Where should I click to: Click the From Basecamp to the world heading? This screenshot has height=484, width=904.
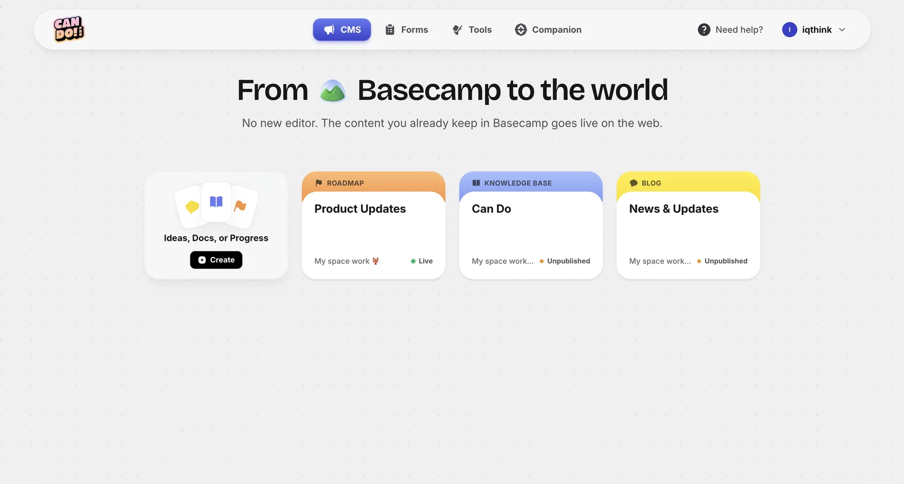click(x=453, y=90)
